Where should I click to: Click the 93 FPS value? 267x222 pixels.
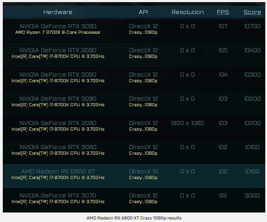click(x=223, y=196)
